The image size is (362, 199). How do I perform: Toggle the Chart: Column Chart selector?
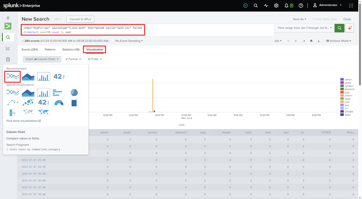(x=42, y=59)
